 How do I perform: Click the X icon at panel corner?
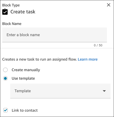(x=108, y=5)
